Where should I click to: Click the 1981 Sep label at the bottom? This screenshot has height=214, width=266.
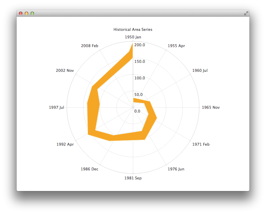click(134, 178)
